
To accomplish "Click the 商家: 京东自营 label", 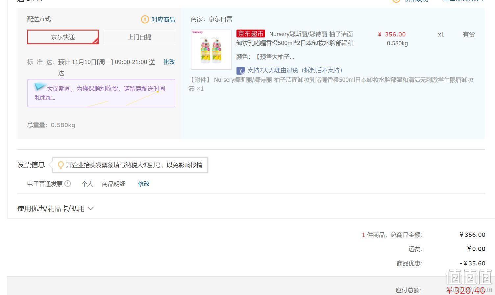I will [x=211, y=19].
